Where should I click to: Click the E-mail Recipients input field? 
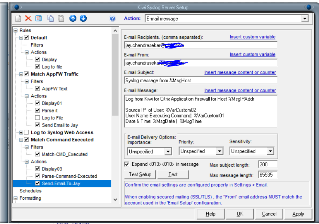point(201,45)
